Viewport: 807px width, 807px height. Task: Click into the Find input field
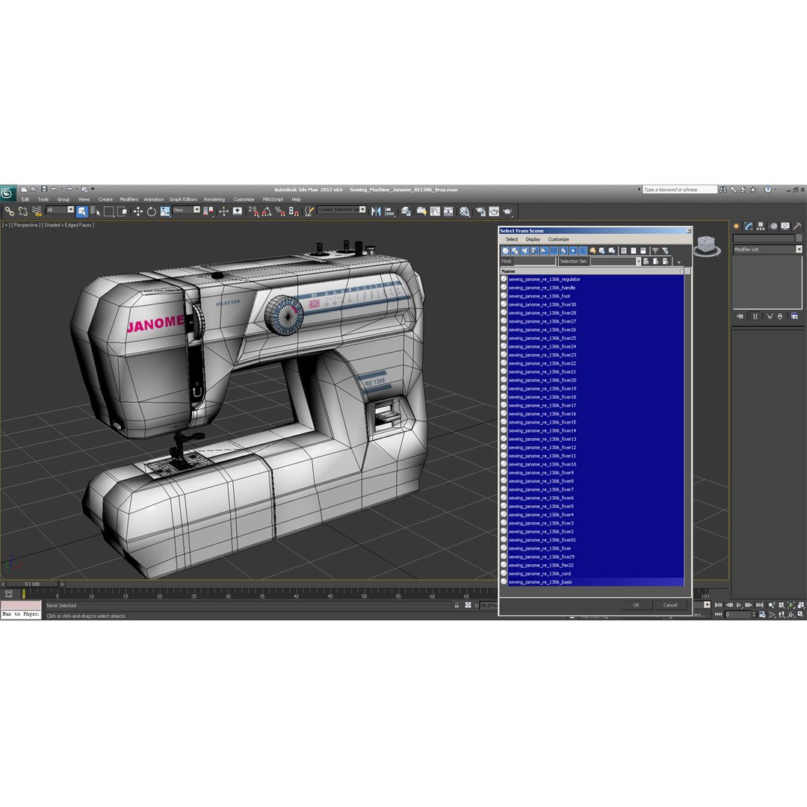point(535,262)
